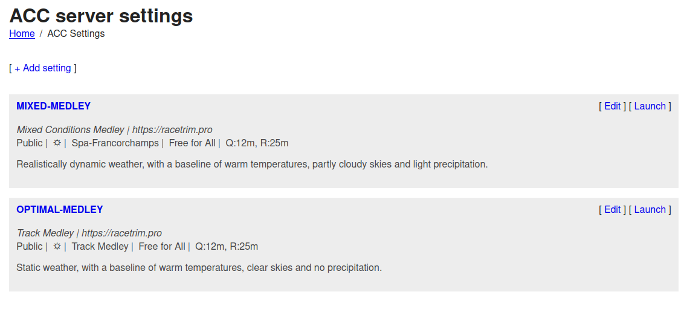687x309 pixels.
Task: Open the Home breadcrumb link
Action: click(x=22, y=34)
